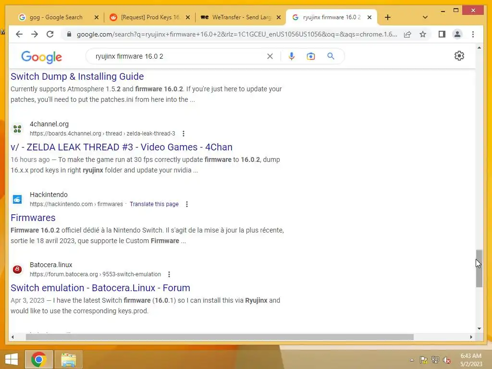Viewport: 492px width, 369px height.
Task: Click the hackintendo.com URL breadcrumb
Action: (76, 204)
